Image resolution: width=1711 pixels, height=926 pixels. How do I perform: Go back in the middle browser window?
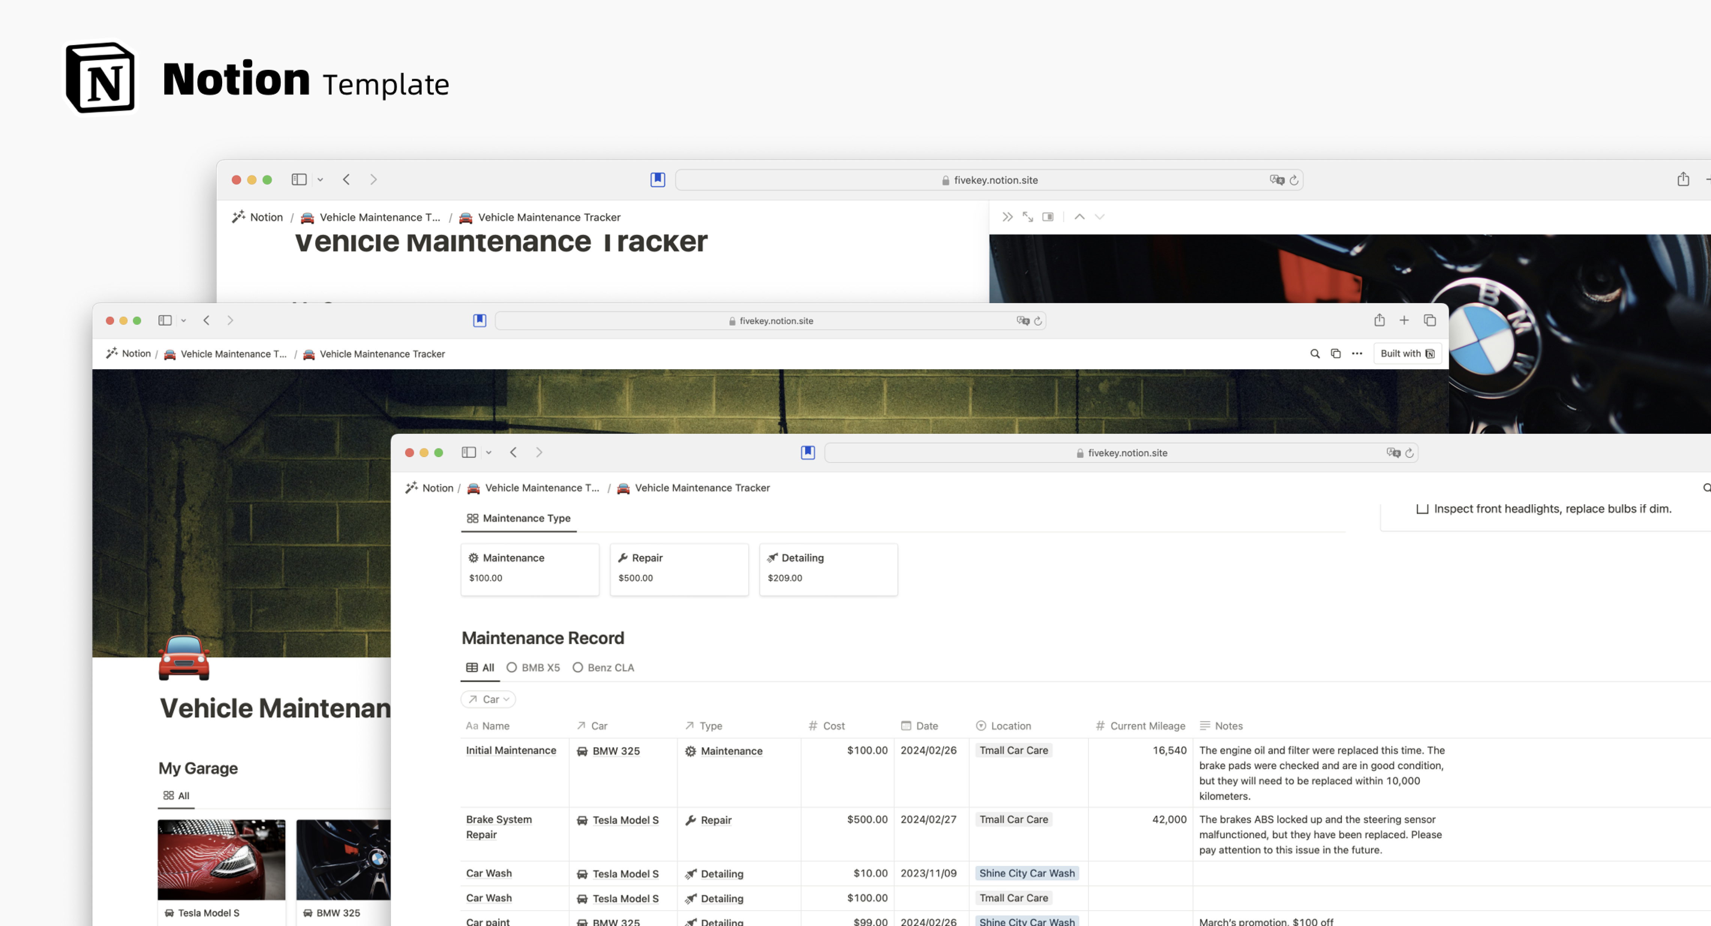[x=207, y=320]
